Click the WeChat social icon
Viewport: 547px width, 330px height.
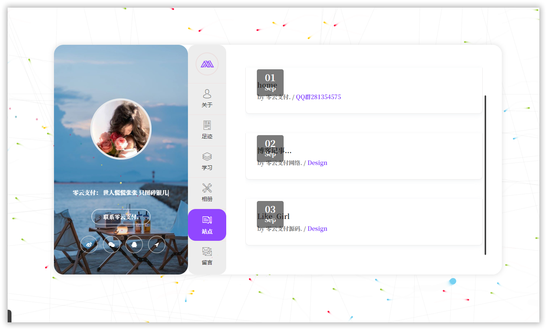(x=111, y=245)
